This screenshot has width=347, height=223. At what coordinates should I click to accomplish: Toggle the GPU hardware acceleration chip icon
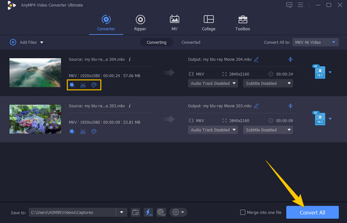coord(161,213)
